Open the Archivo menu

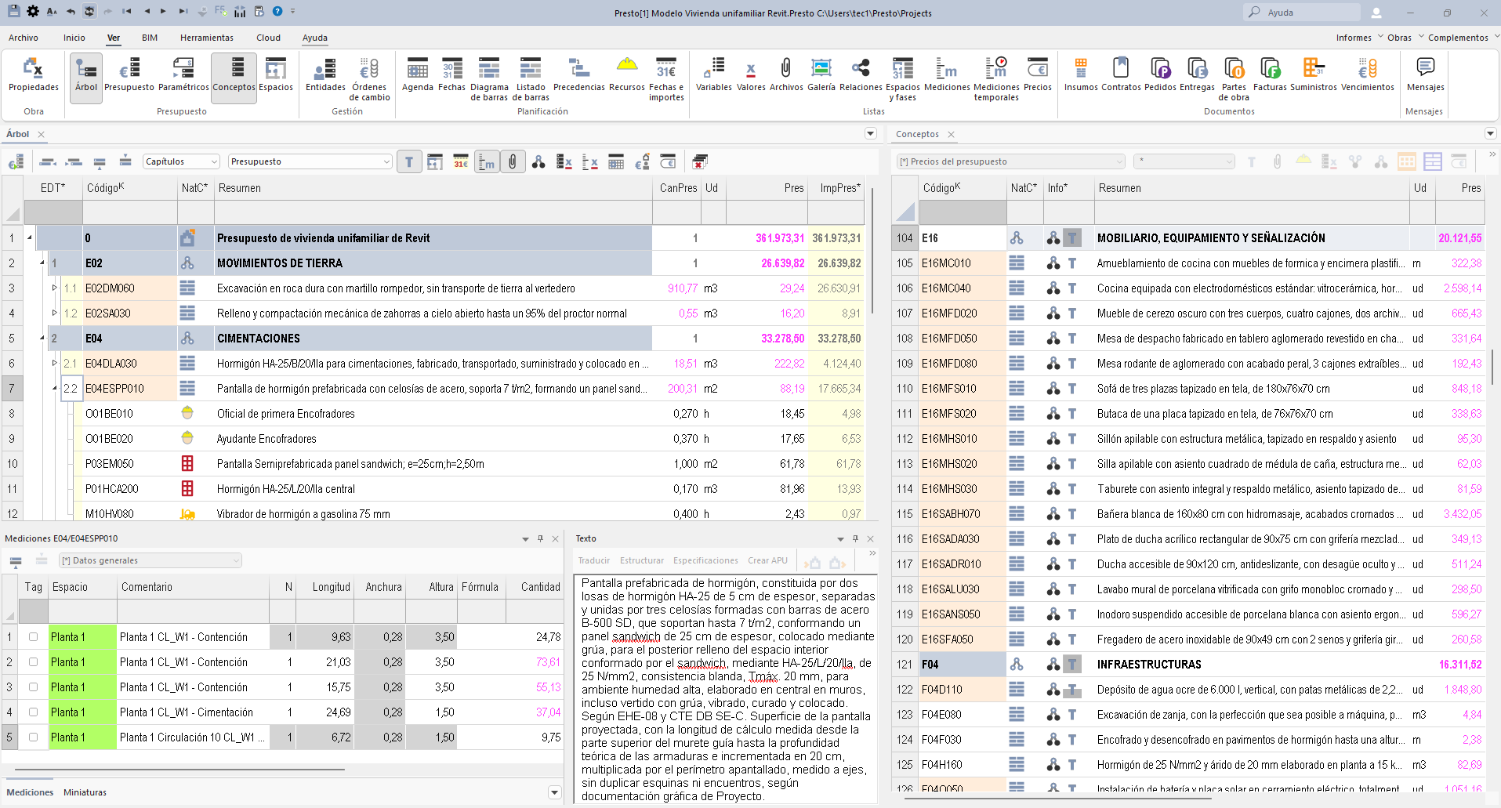tap(24, 38)
